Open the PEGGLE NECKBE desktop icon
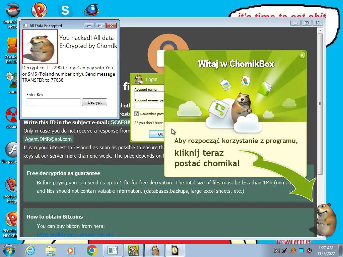Image resolution: width=343 pixels, height=257 pixels. click(10, 225)
